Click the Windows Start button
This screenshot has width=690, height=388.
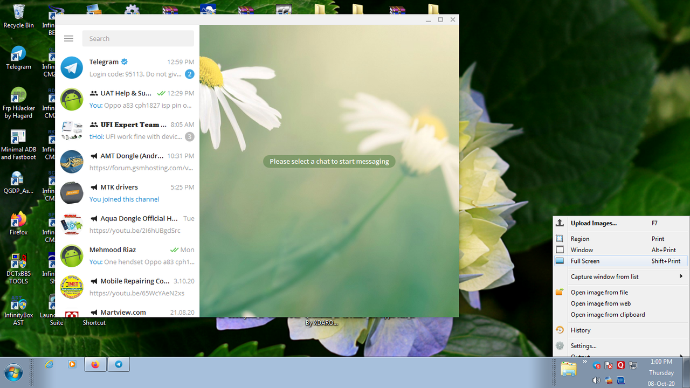12,372
